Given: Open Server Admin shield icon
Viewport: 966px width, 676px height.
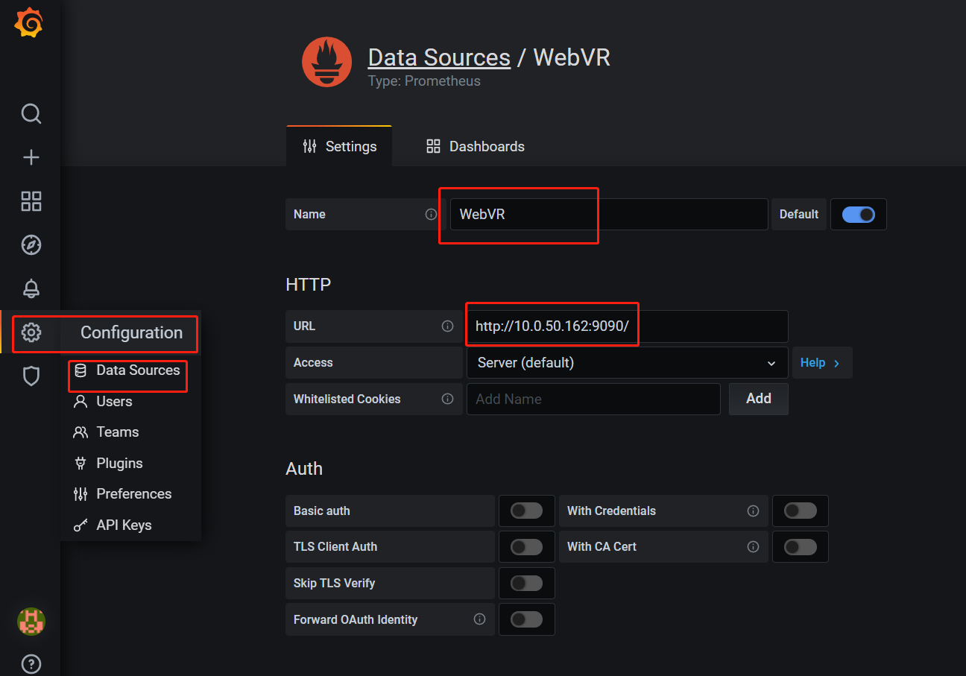Looking at the screenshot, I should pyautogui.click(x=31, y=376).
